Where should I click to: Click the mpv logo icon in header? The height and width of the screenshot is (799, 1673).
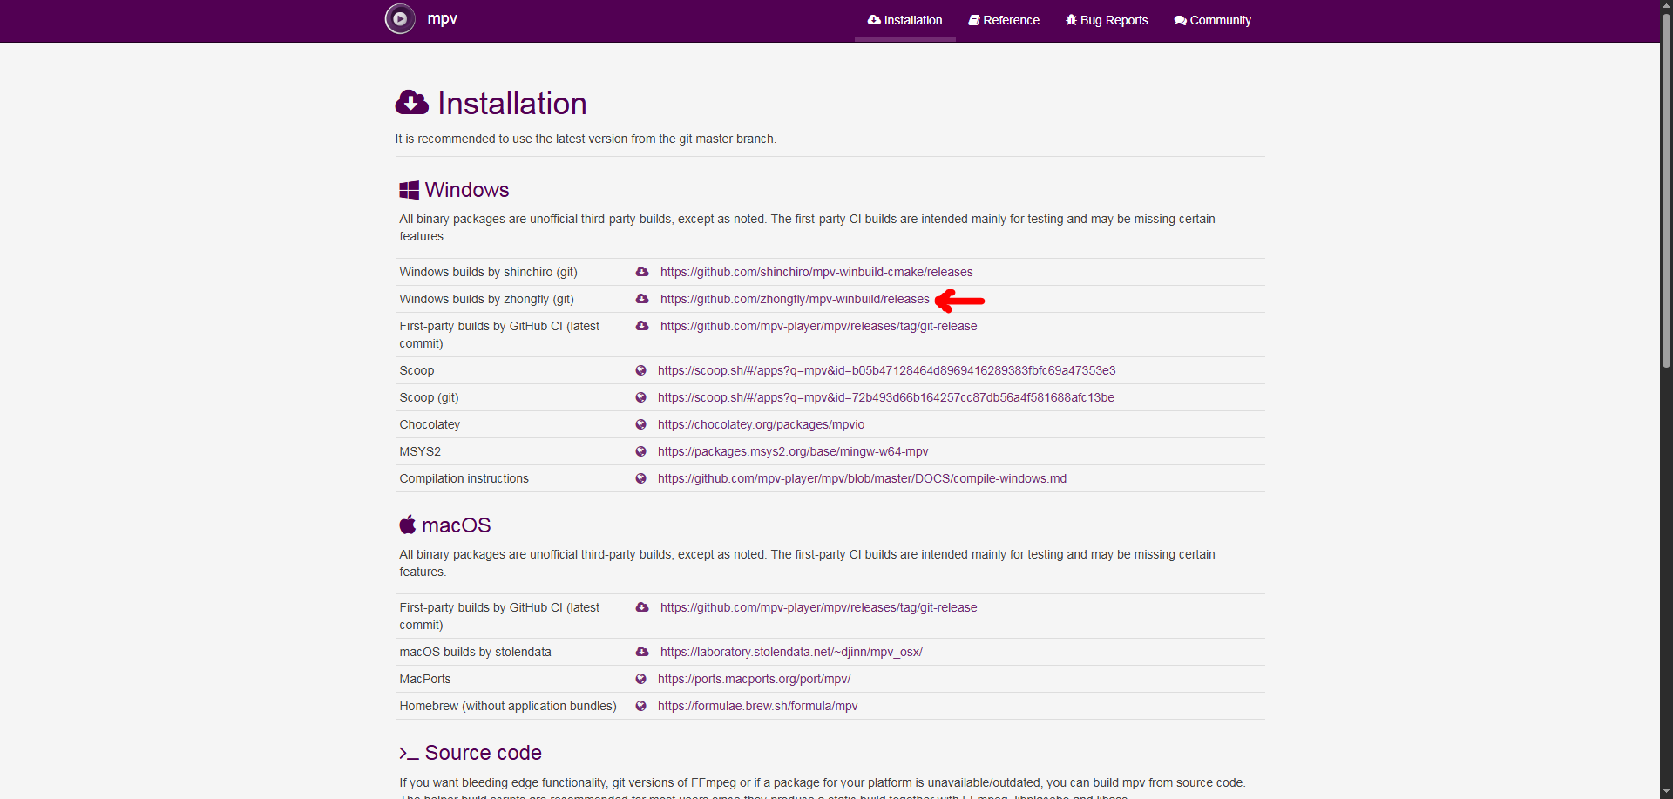400,18
